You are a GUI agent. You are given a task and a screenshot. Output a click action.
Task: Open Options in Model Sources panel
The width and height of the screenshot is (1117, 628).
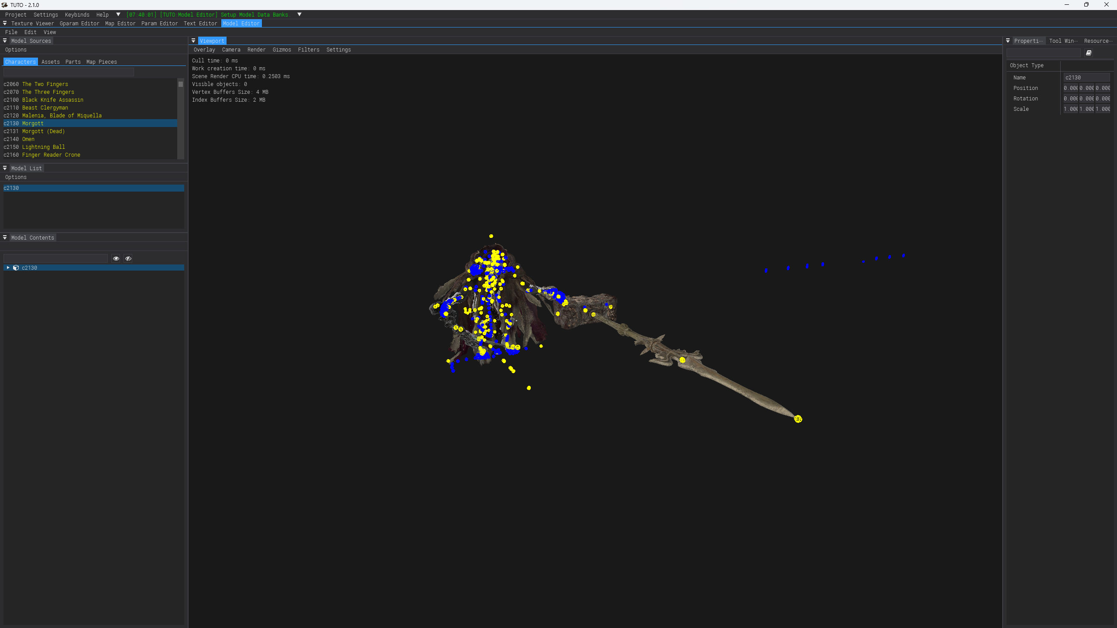pyautogui.click(x=16, y=49)
